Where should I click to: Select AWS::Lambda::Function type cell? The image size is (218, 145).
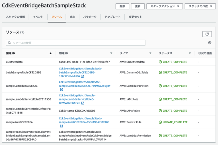(x=134, y=86)
